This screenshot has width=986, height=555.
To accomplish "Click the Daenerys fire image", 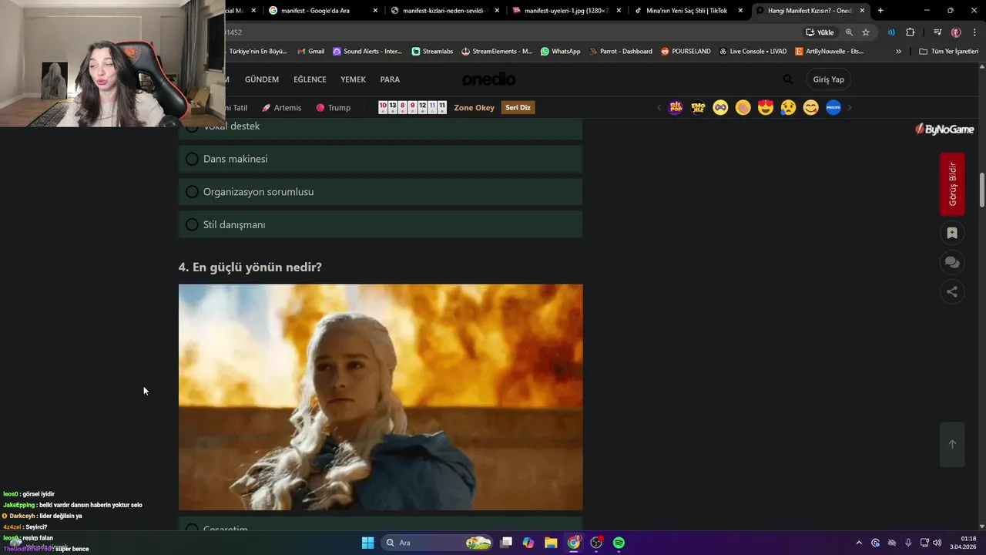I will (381, 397).
